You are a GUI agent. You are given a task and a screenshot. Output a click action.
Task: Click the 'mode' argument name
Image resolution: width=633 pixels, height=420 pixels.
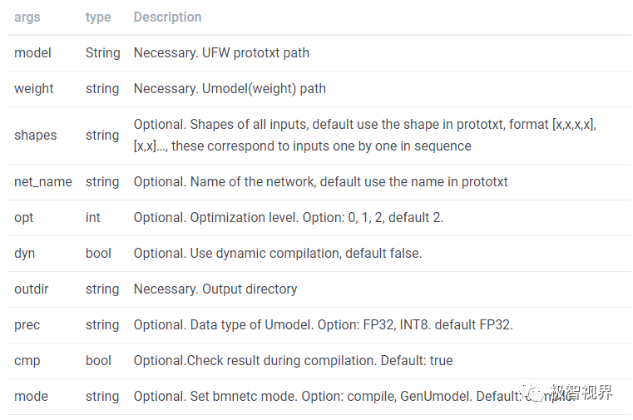coord(31,396)
